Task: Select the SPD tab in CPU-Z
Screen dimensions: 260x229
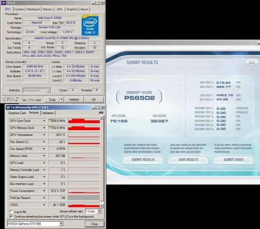Action: [59, 9]
